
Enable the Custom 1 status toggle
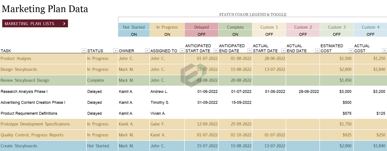269,34
